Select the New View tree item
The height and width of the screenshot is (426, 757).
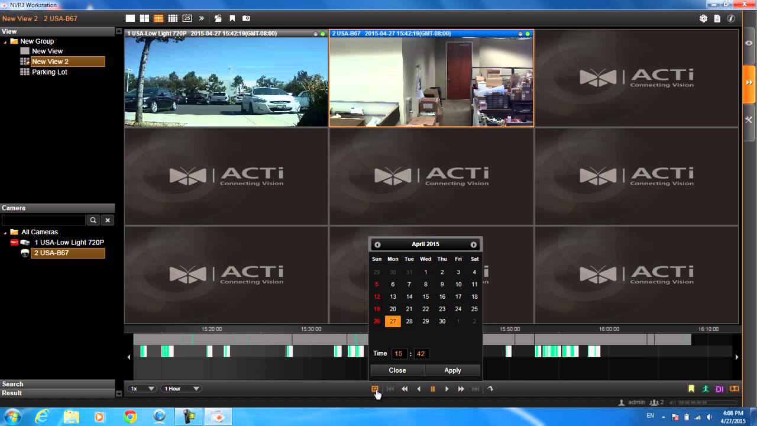coord(47,51)
